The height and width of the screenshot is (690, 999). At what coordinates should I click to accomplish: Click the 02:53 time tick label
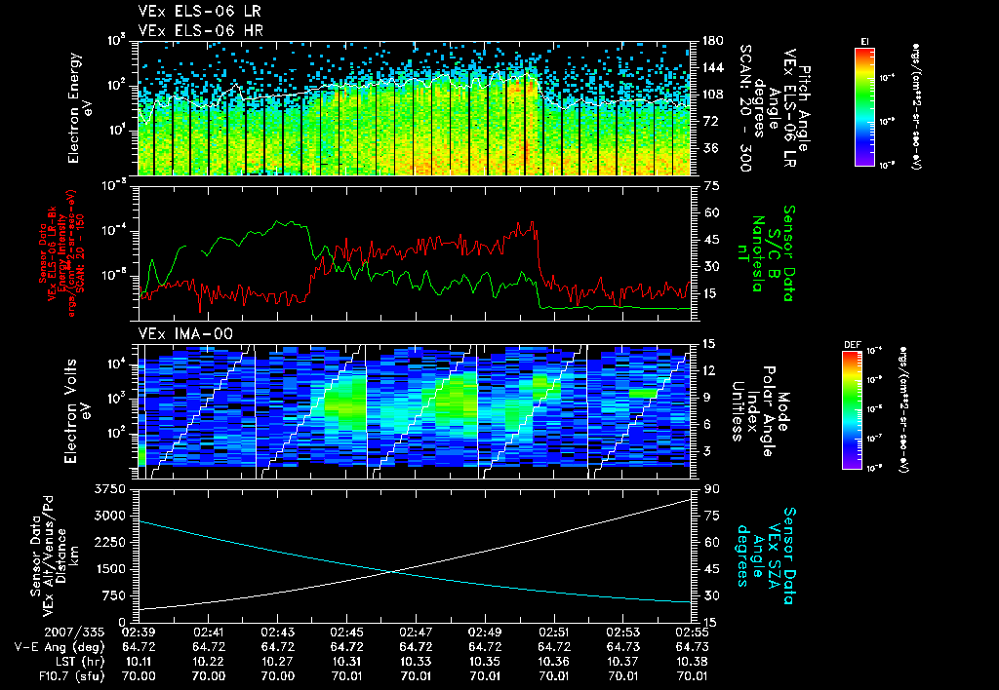[623, 632]
